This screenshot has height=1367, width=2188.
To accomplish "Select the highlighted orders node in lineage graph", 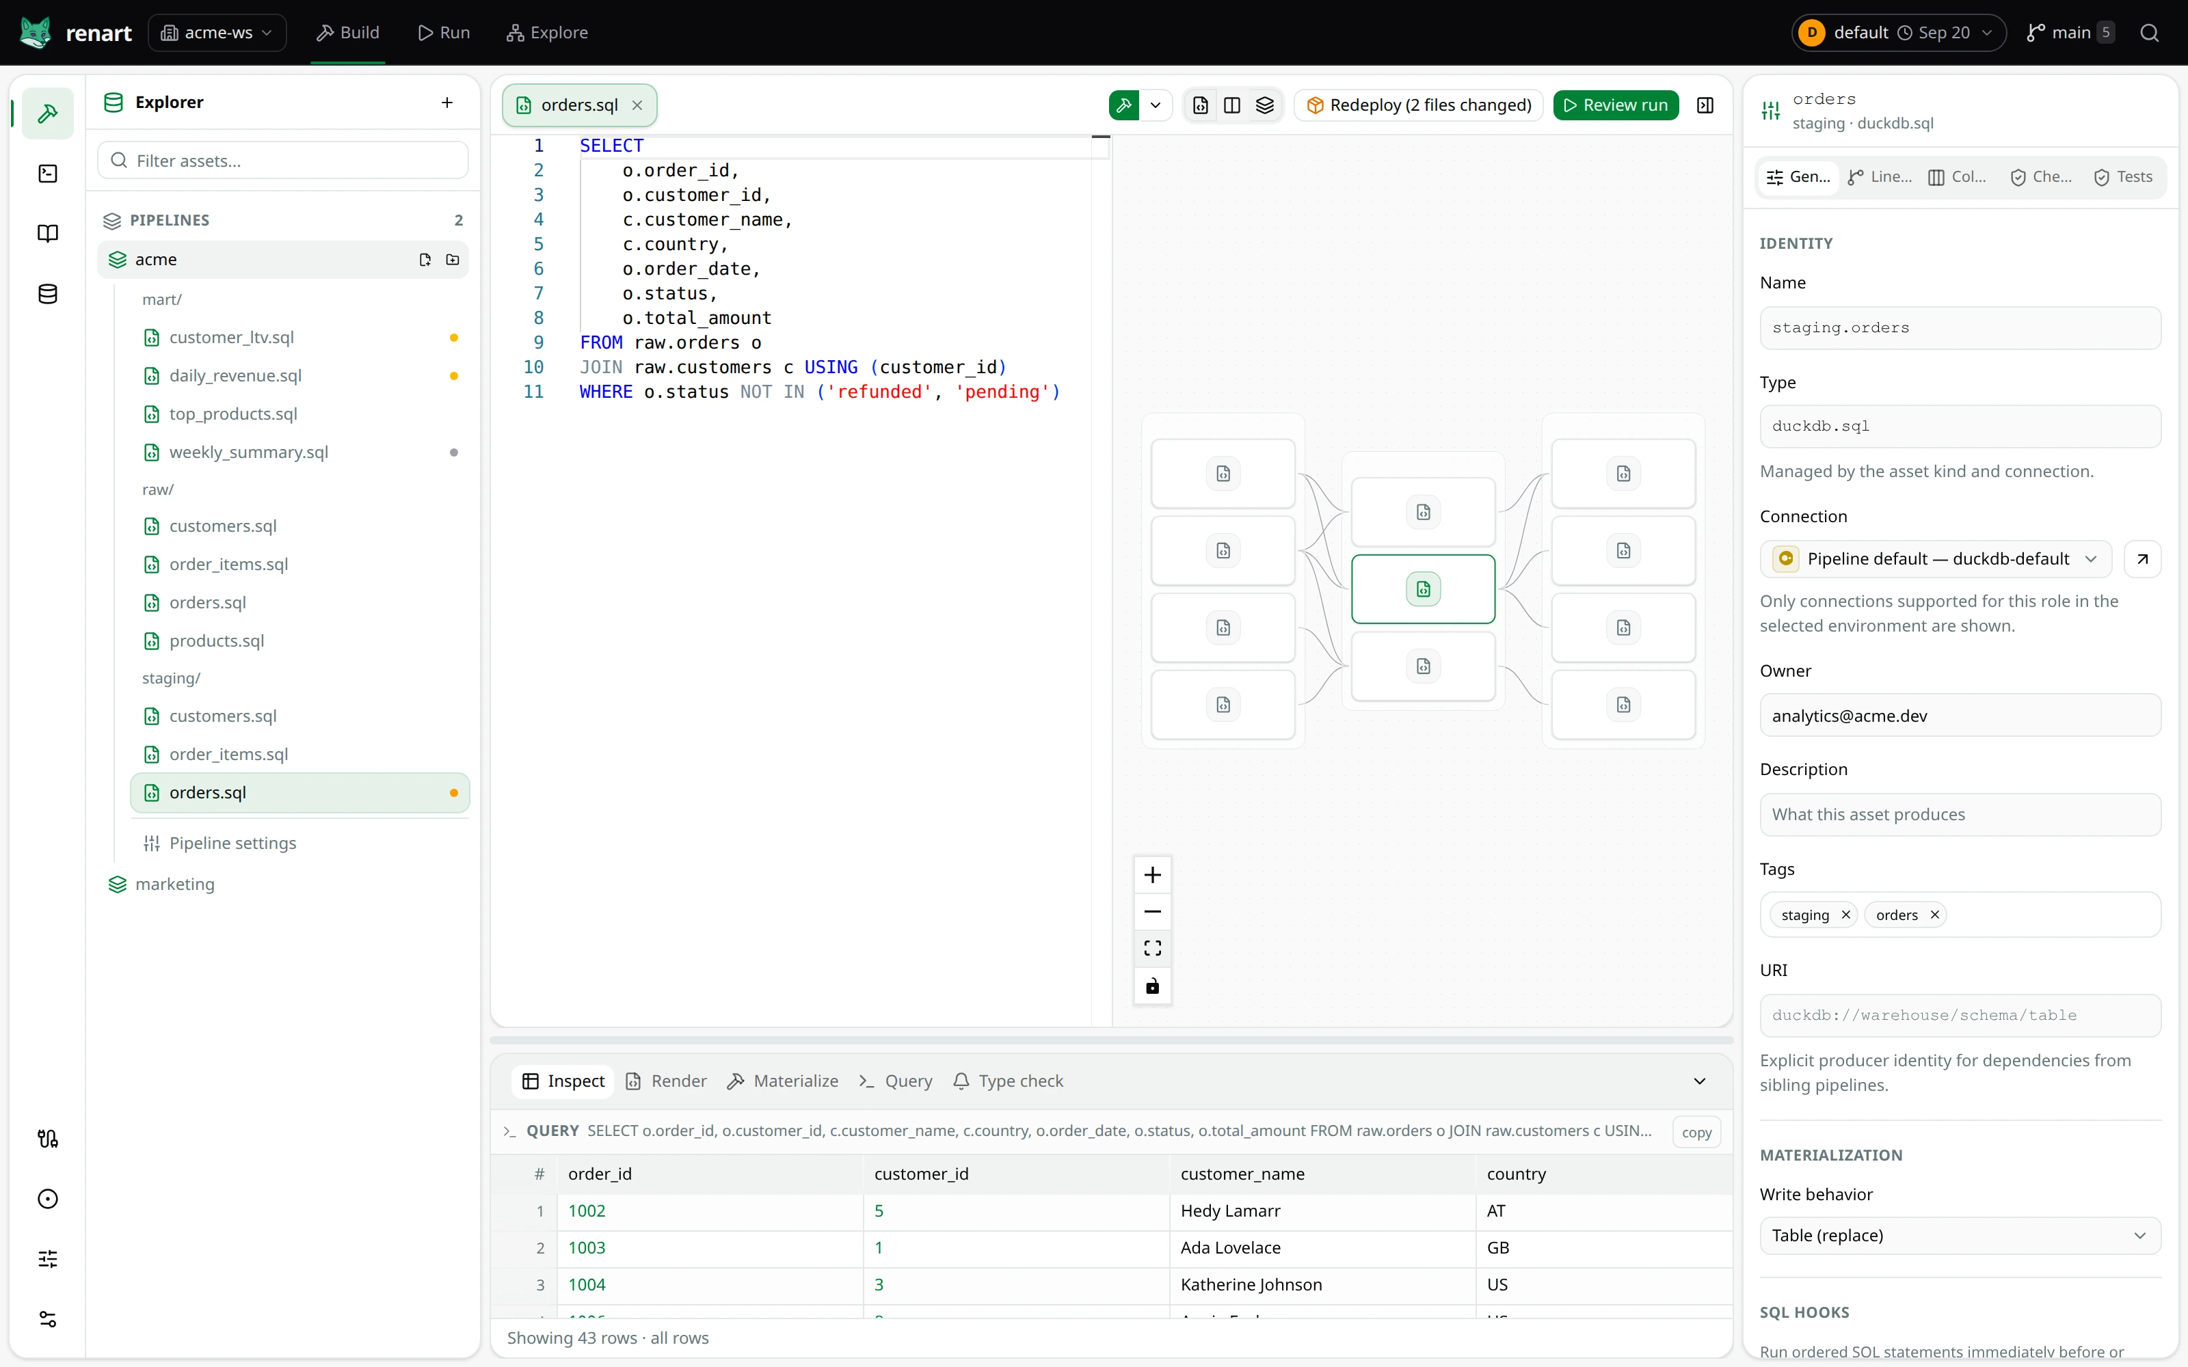I will (x=1423, y=589).
